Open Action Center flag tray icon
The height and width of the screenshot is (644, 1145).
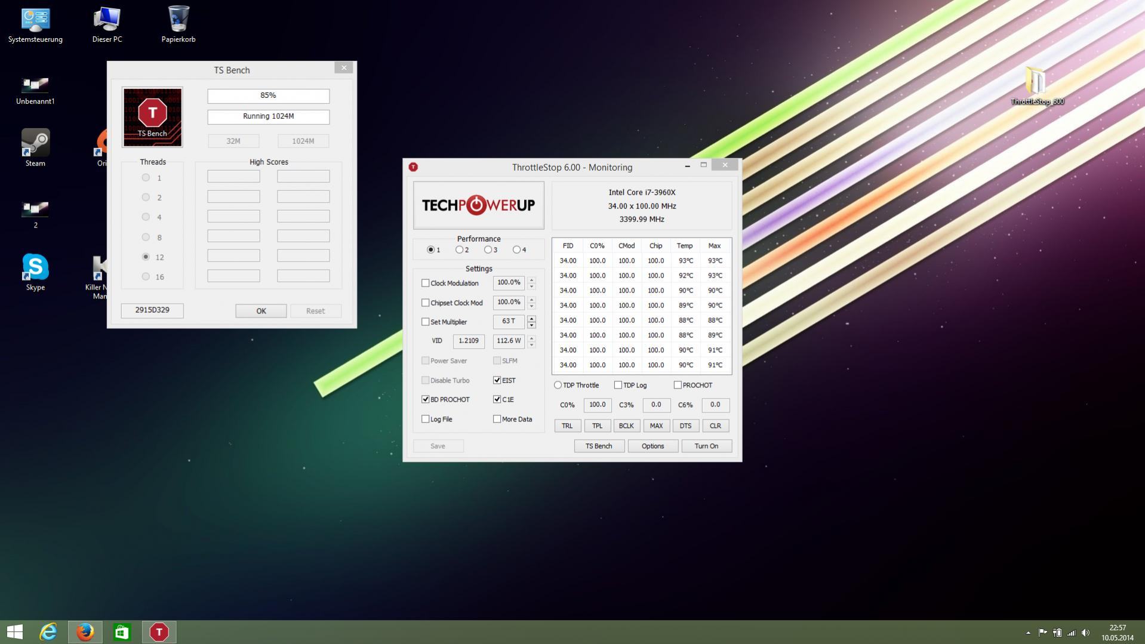1042,633
